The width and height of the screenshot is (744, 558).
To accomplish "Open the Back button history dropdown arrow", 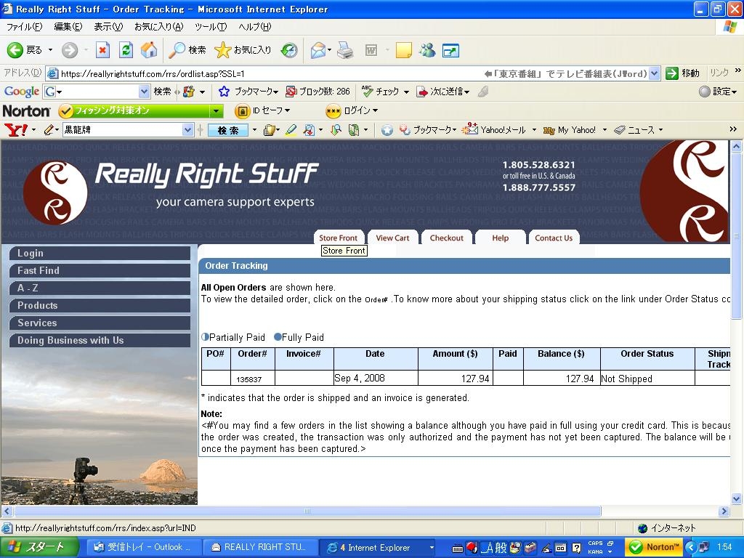I will (50, 50).
